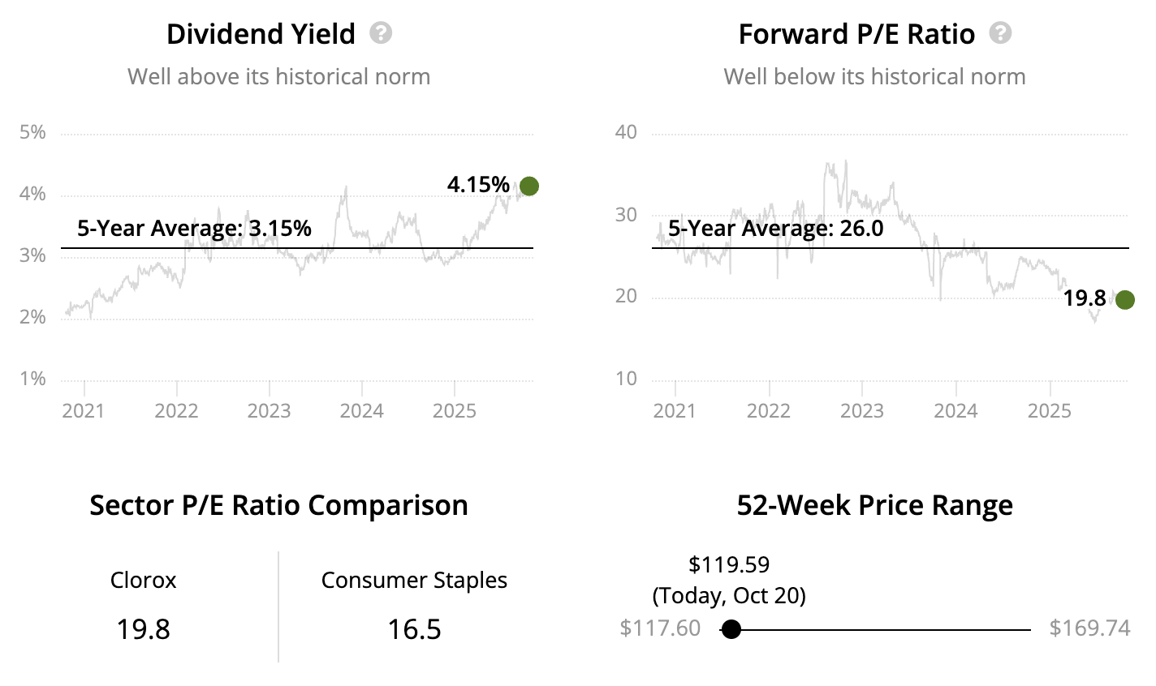Click the 5-Year Average 26.0 label
This screenshot has height=686, width=1156.
coord(775,229)
